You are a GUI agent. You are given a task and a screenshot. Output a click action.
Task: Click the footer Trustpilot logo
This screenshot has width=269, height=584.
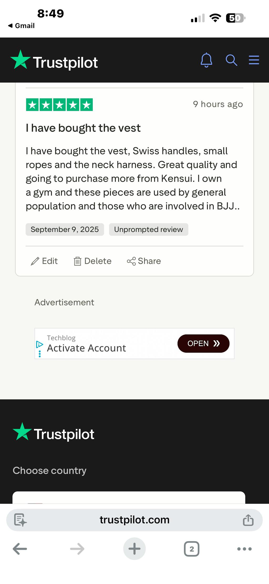[54, 432]
